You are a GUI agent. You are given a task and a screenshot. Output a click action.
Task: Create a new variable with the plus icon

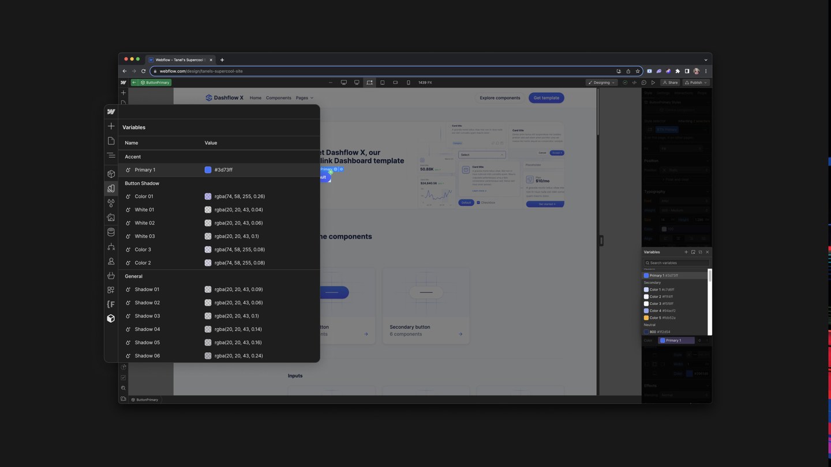(x=686, y=252)
